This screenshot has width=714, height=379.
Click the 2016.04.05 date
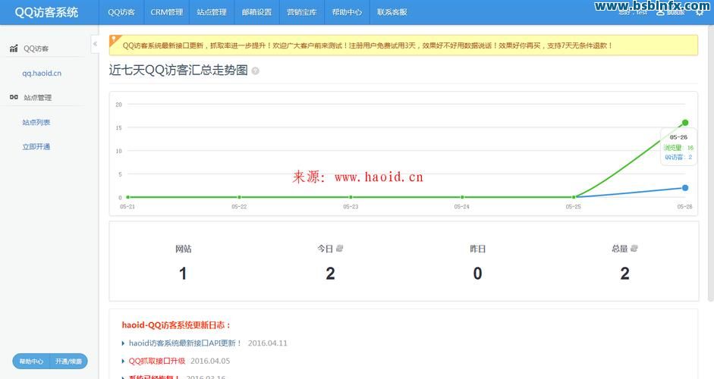pyautogui.click(x=210, y=361)
